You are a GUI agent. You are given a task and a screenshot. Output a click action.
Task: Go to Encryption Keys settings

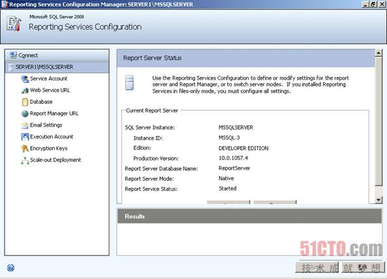point(49,149)
